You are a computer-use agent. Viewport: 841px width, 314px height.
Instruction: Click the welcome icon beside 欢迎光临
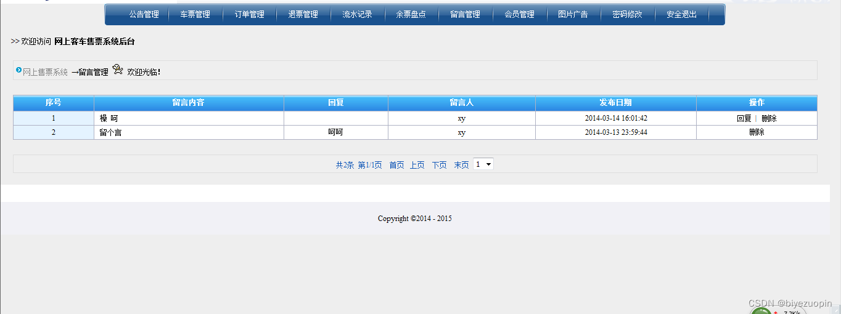(x=118, y=70)
